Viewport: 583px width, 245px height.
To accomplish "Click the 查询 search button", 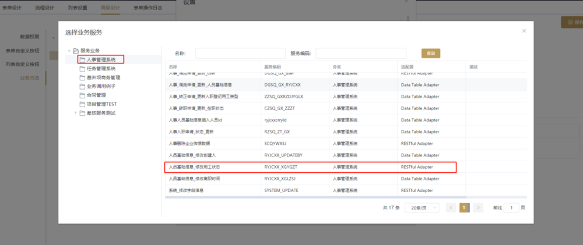I will pyautogui.click(x=430, y=54).
